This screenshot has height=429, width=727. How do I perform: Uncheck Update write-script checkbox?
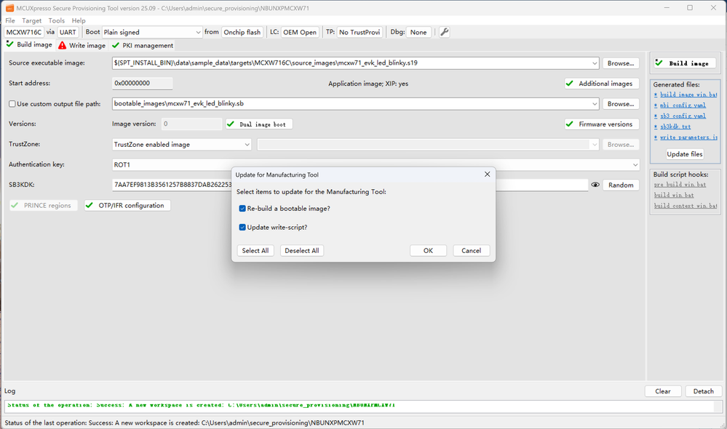242,227
